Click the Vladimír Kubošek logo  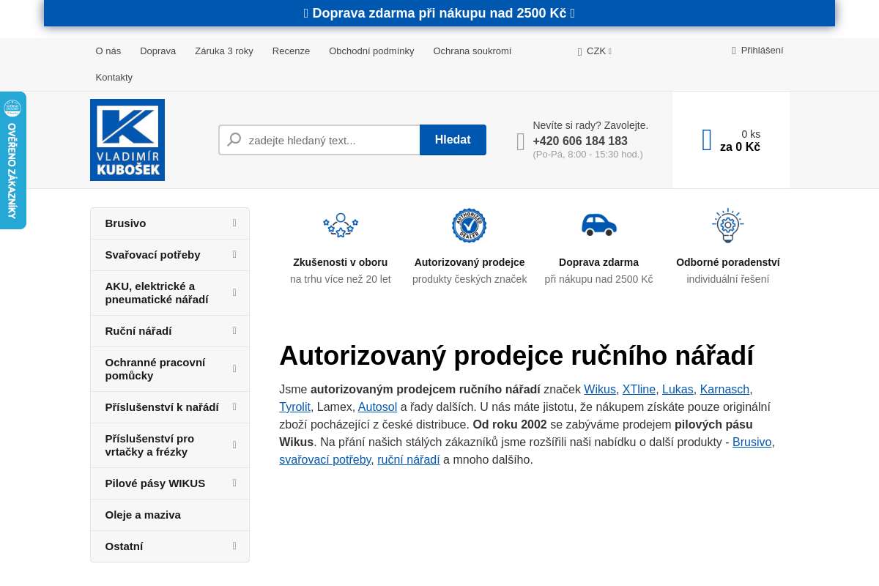coord(127,140)
